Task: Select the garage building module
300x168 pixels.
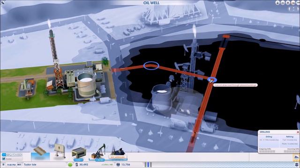Action: 79,153
